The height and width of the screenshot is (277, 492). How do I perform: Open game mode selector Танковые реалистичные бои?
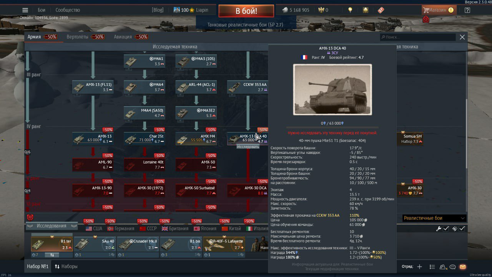click(x=245, y=25)
